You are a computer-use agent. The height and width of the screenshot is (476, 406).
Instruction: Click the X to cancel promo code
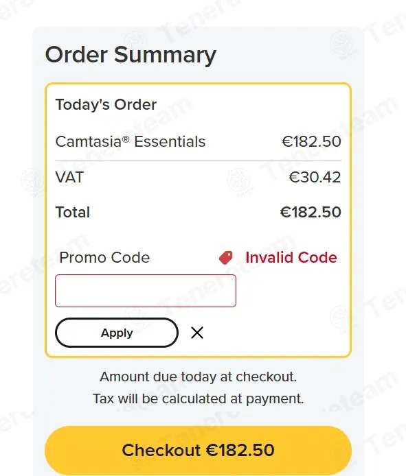pos(197,333)
